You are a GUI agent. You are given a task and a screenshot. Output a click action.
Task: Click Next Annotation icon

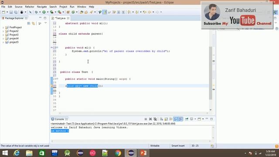pyautogui.click(x=129, y=12)
